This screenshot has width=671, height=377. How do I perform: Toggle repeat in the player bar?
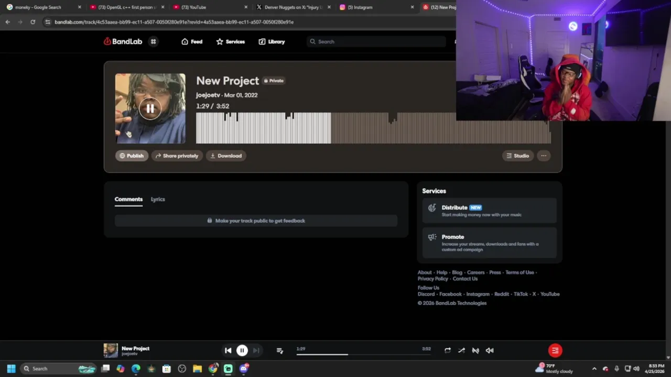pos(448,350)
